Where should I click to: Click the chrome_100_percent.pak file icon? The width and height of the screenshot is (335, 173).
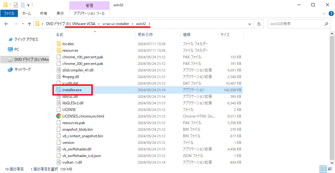59,57
